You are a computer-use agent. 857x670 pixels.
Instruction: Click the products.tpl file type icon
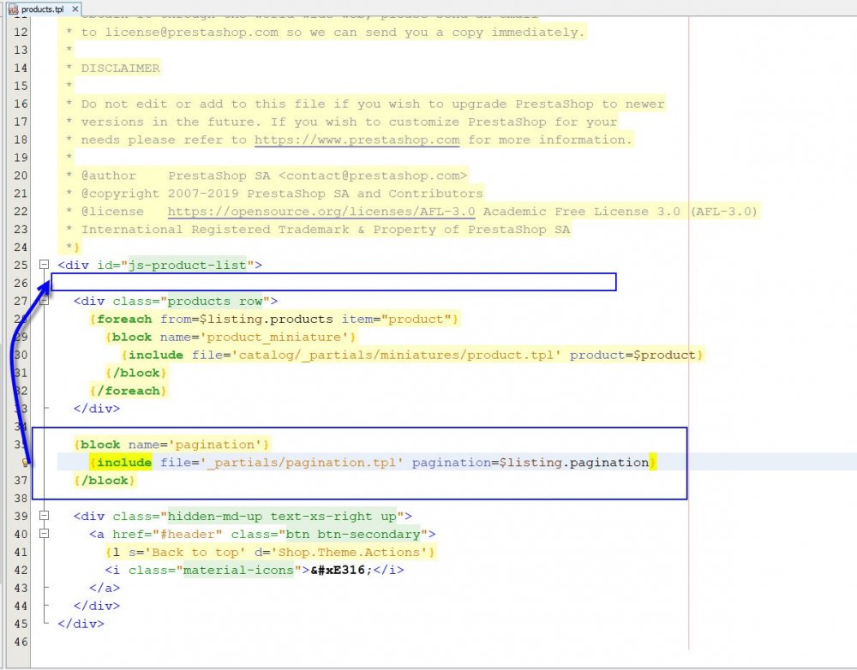(13, 9)
